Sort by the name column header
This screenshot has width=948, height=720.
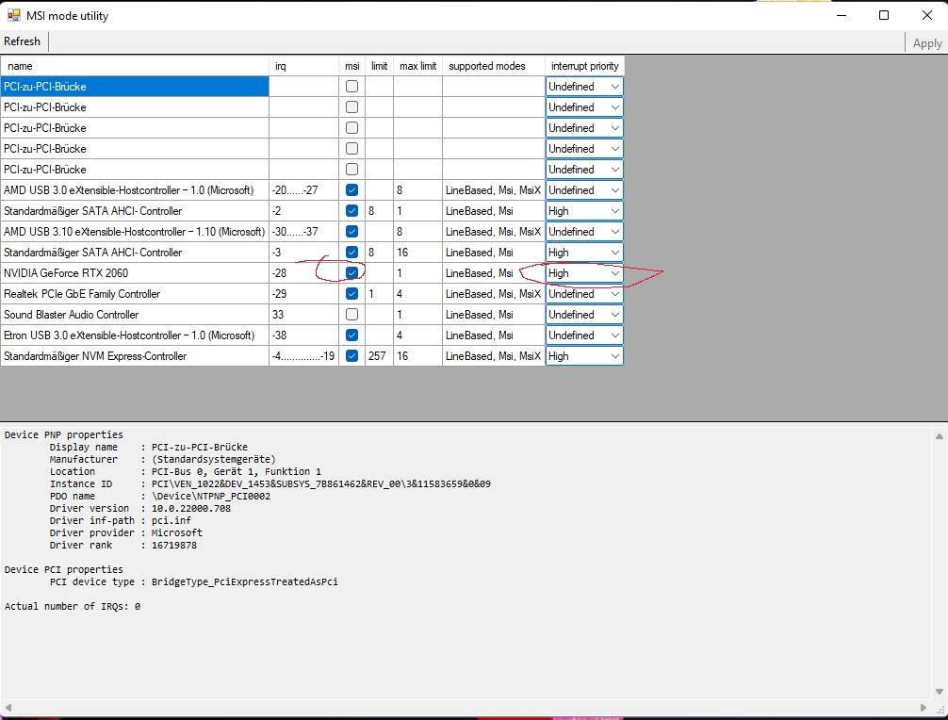(x=135, y=66)
